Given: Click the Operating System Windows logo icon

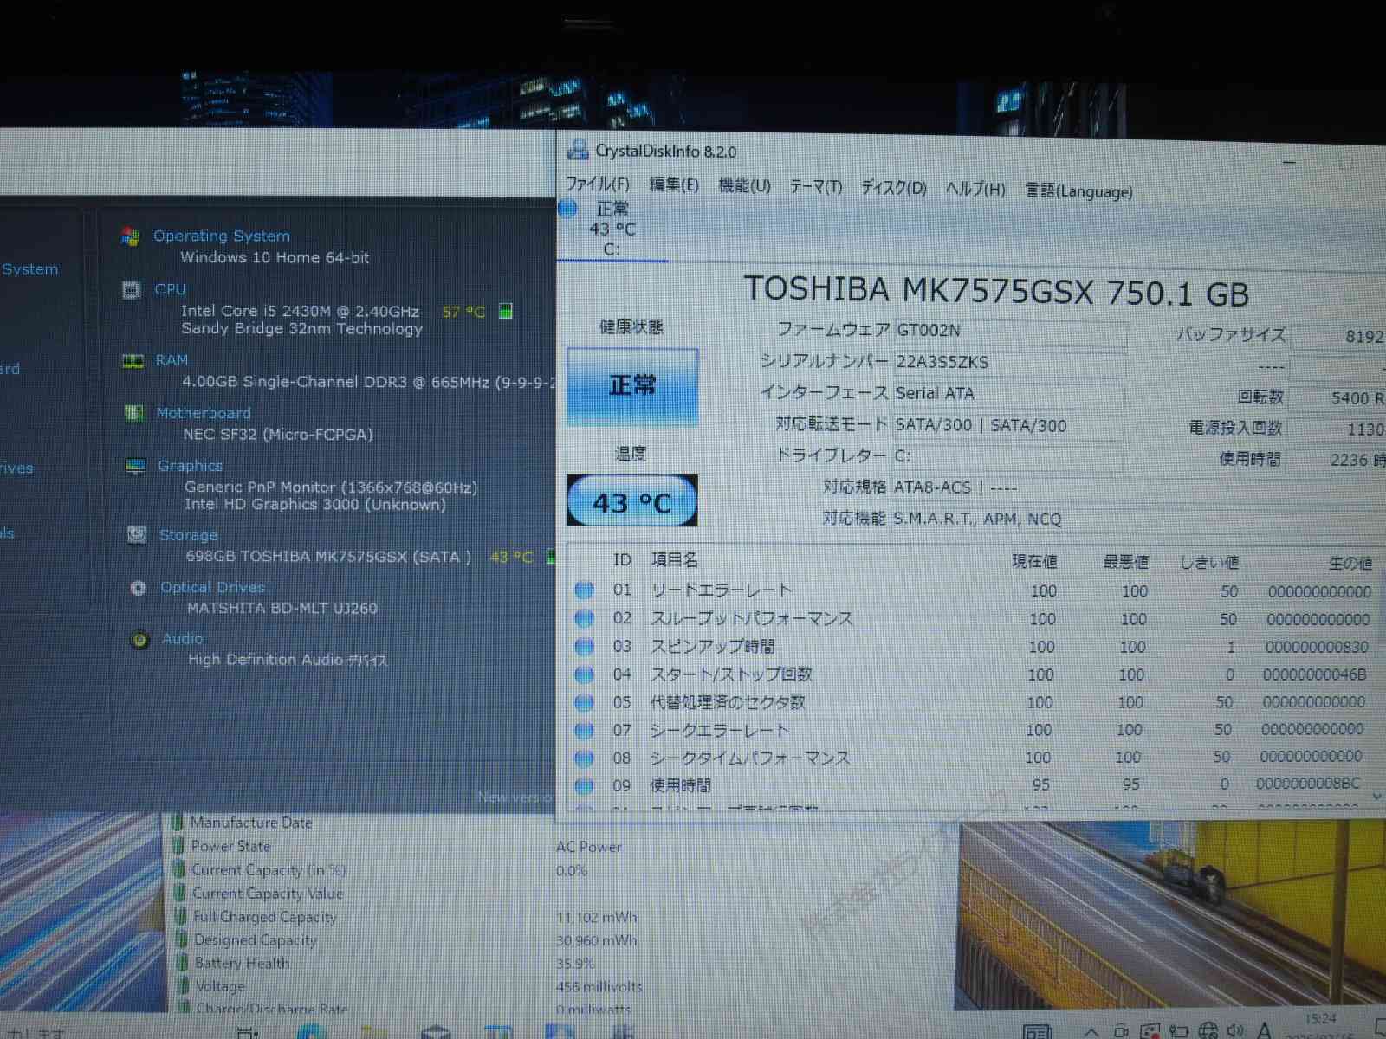Looking at the screenshot, I should click(131, 236).
